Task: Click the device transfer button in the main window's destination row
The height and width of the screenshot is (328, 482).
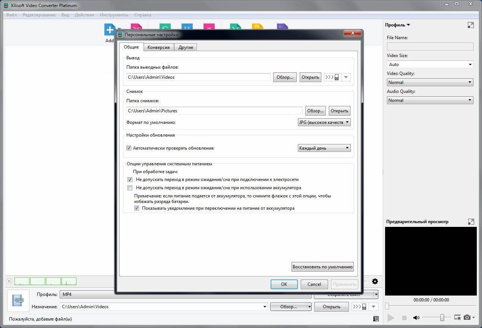Action: (360, 307)
